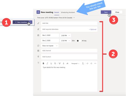Viewport: 126px width, 96px height.
Task: Click the repeat icon beside Does not repeat
Action: coord(38,46)
